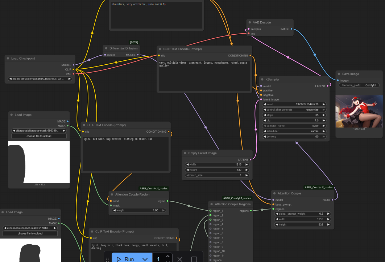Decrease the Attention Couple node width via left arrow
The image size is (385, 262).
(x=277, y=219)
